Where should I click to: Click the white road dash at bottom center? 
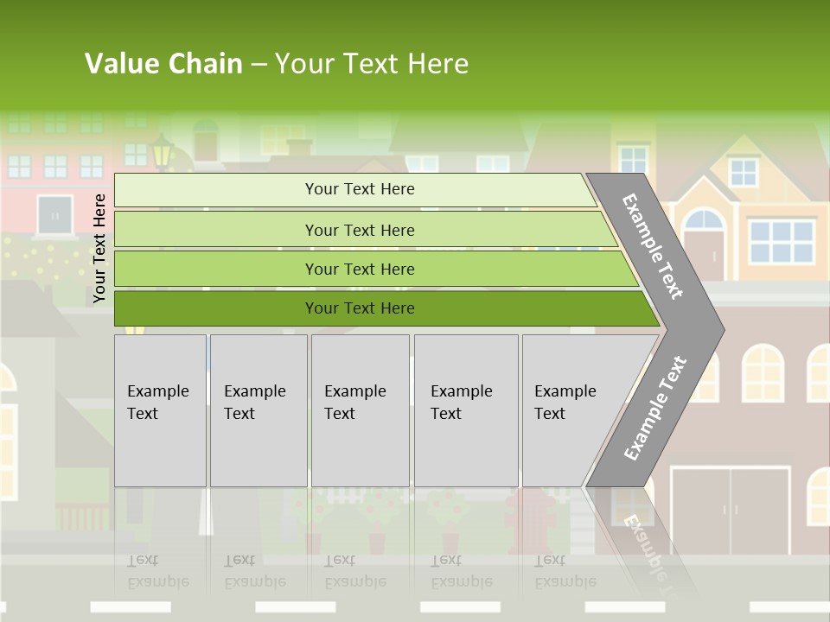460,606
